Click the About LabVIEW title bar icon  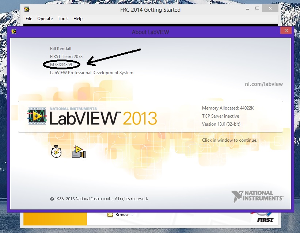pos(14,31)
